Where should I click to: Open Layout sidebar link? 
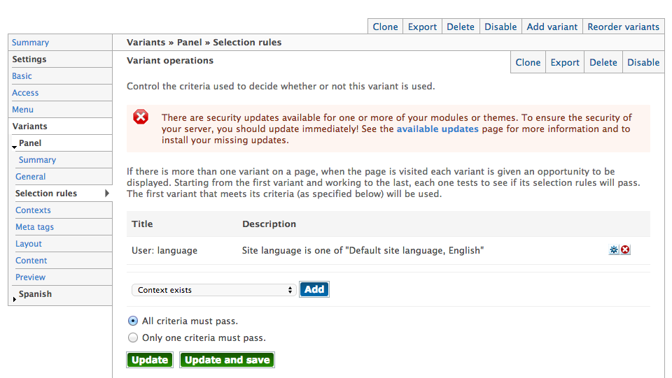tap(29, 244)
